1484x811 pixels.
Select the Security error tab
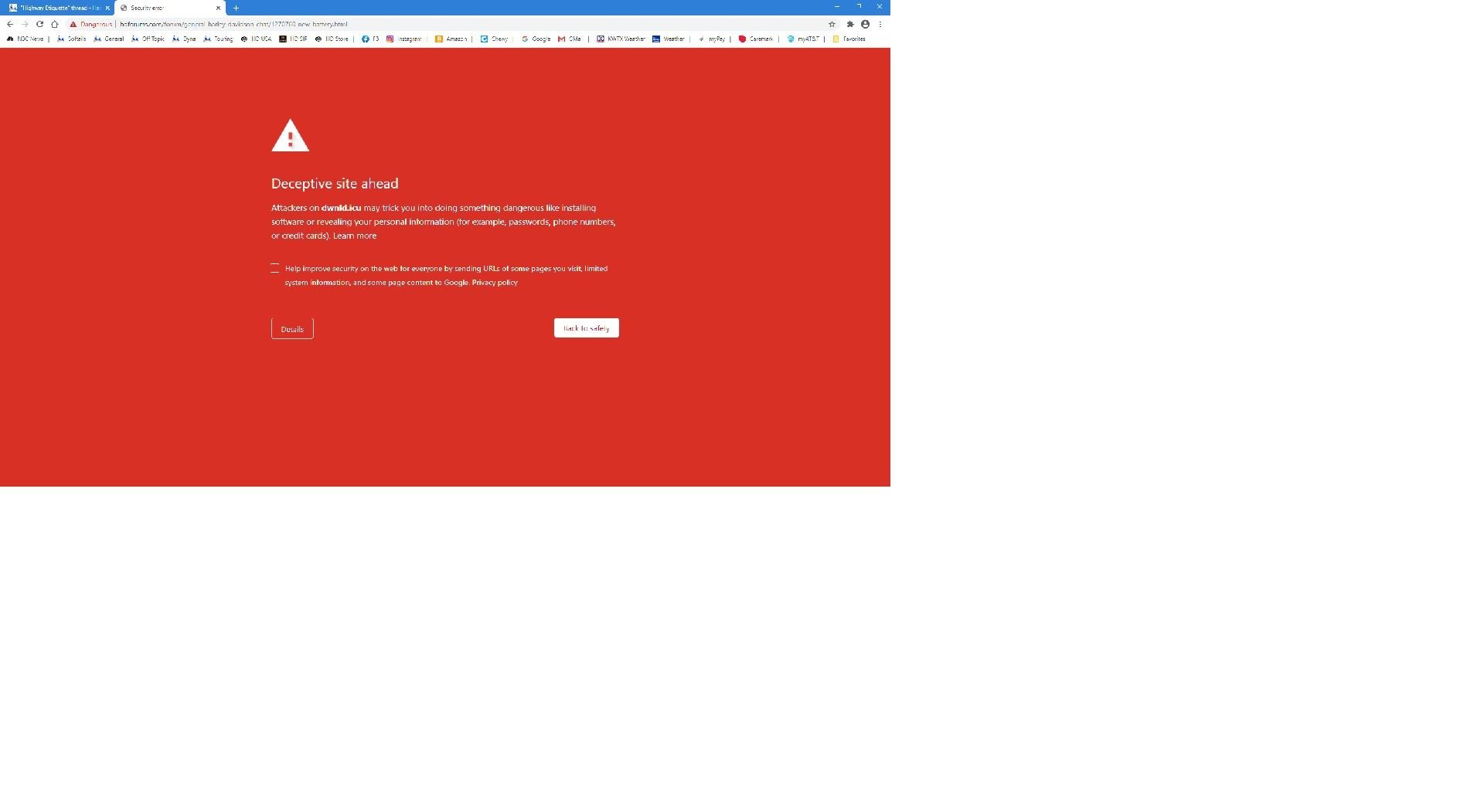[x=162, y=8]
